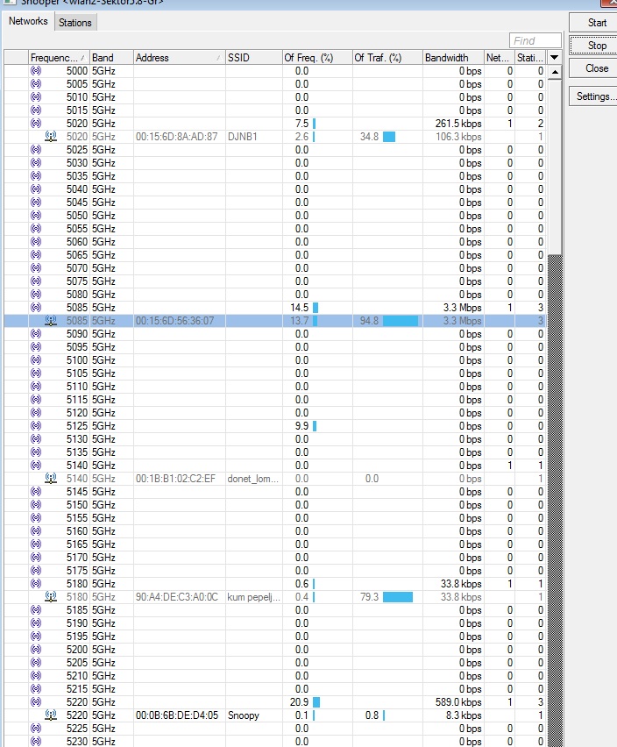This screenshot has width=617, height=747.
Task: Click the frequency icon for 5085 with 14.5%
Action: (x=36, y=307)
